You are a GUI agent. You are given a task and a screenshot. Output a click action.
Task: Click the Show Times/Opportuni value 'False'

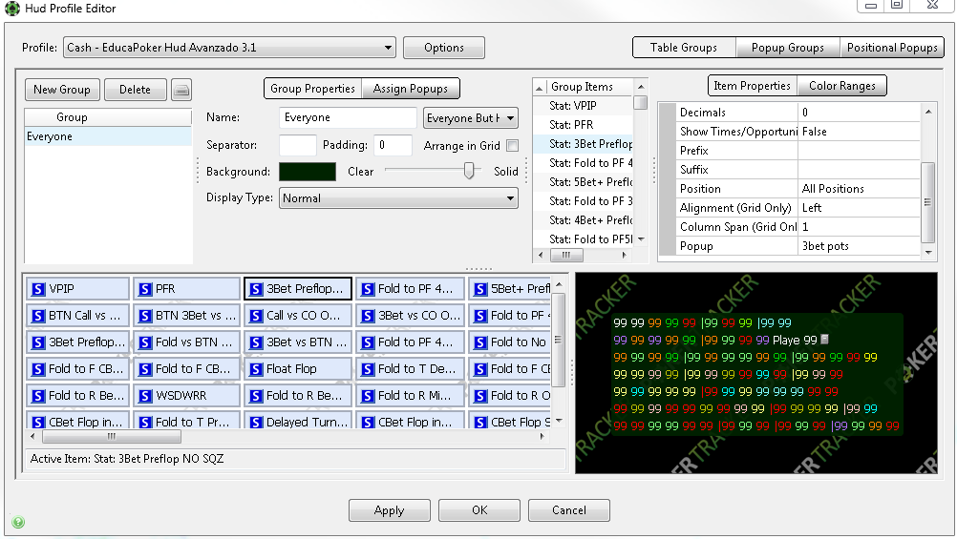tap(859, 131)
